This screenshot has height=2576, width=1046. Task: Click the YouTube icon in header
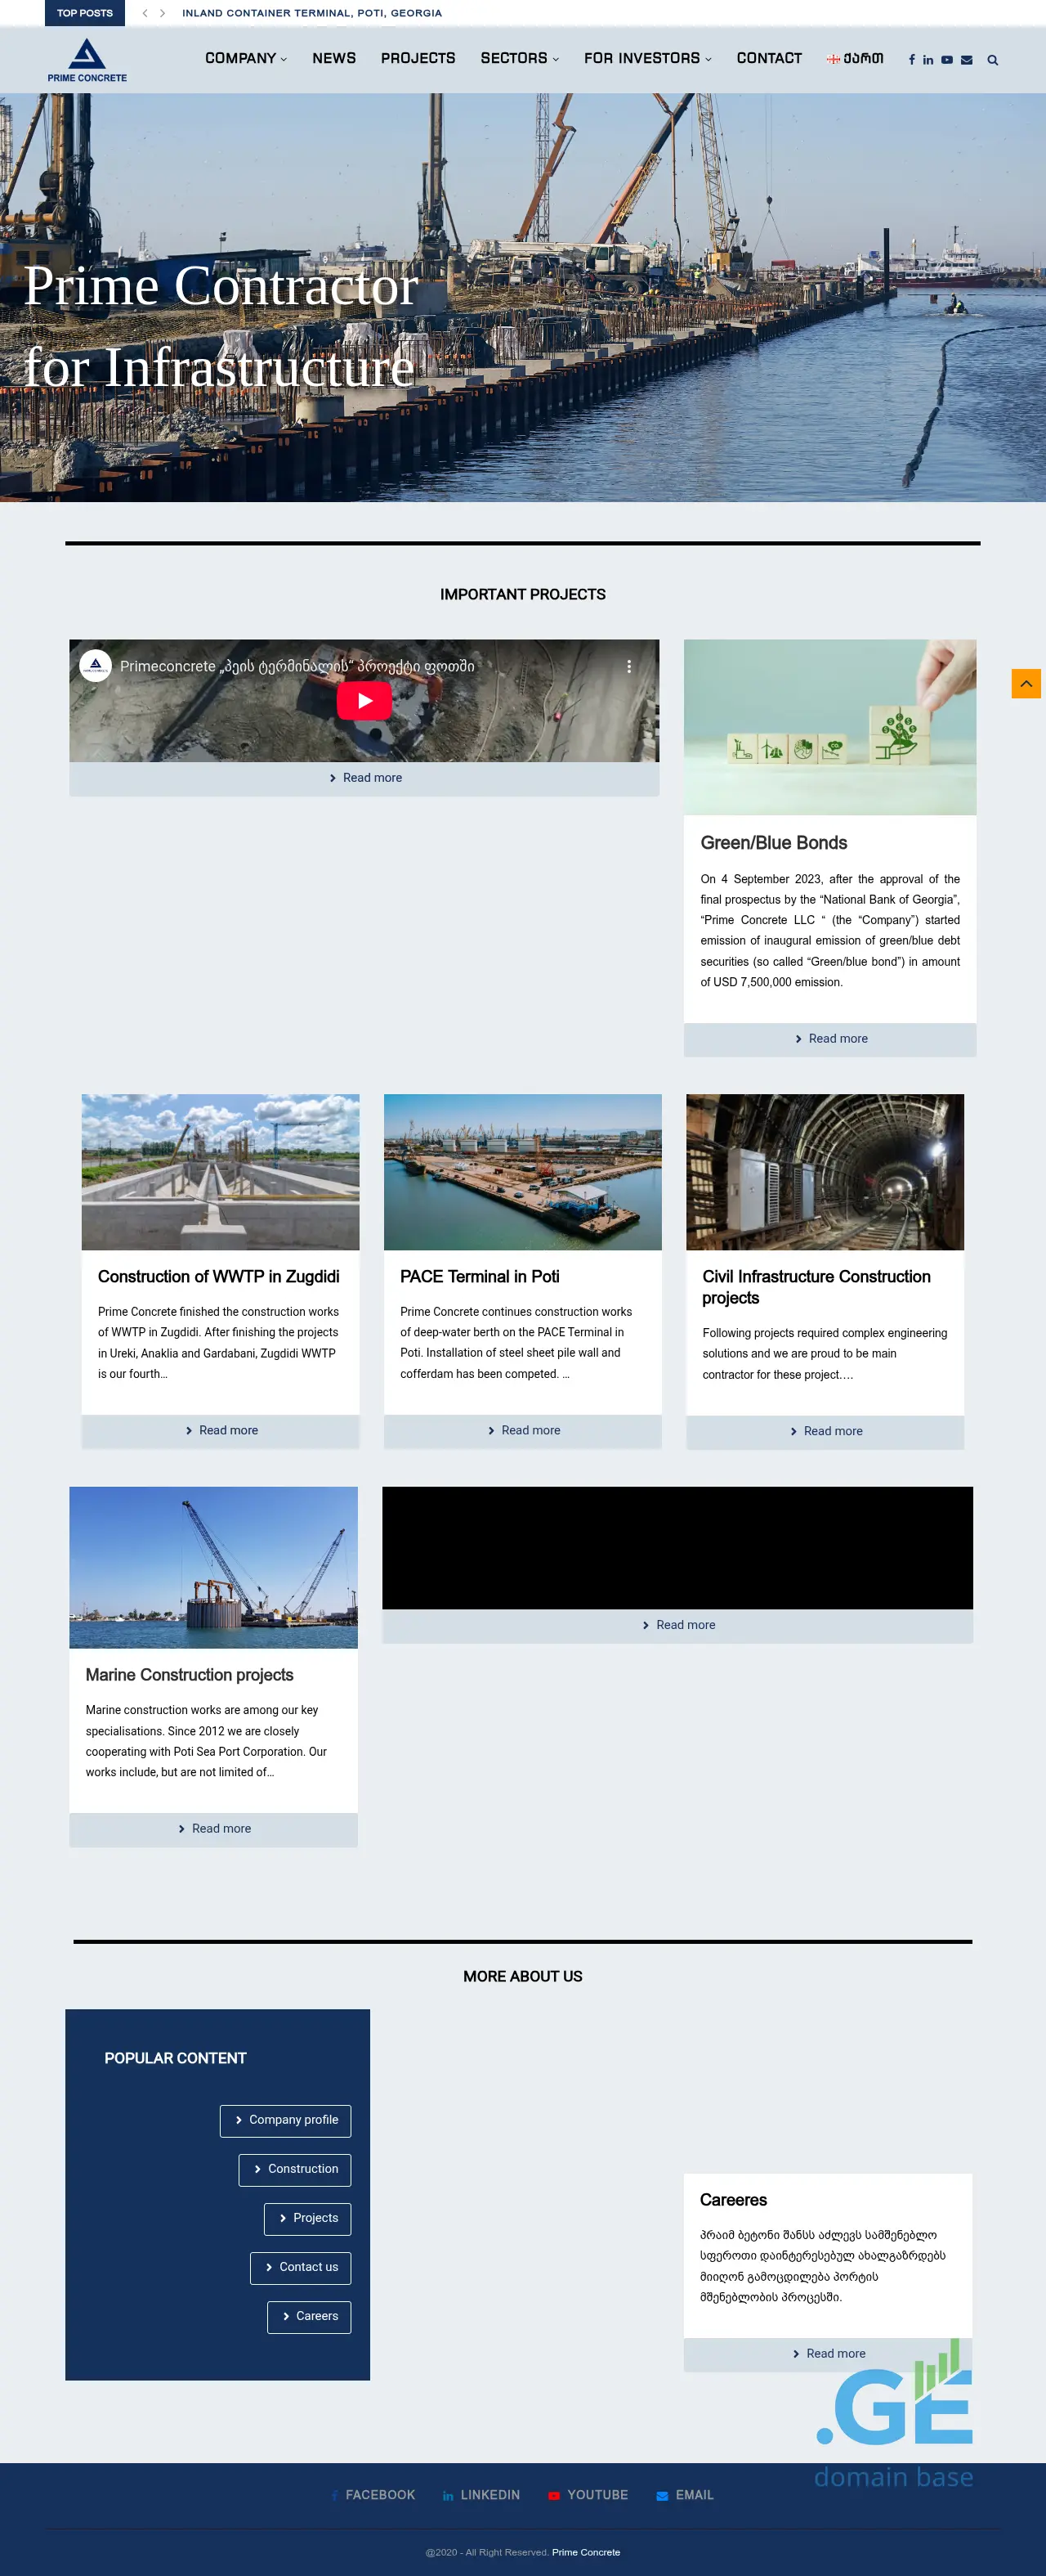tap(946, 60)
